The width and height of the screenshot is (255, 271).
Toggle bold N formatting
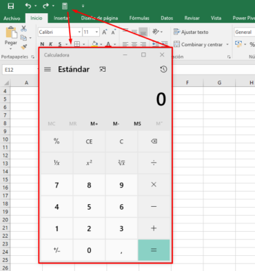coord(42,44)
